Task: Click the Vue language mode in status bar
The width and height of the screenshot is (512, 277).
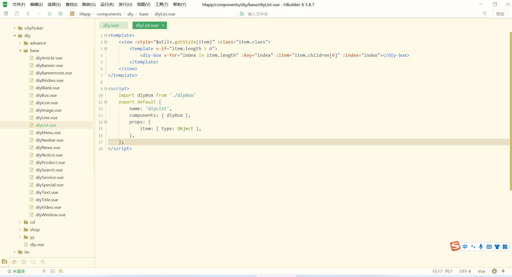Action: pos(481,271)
